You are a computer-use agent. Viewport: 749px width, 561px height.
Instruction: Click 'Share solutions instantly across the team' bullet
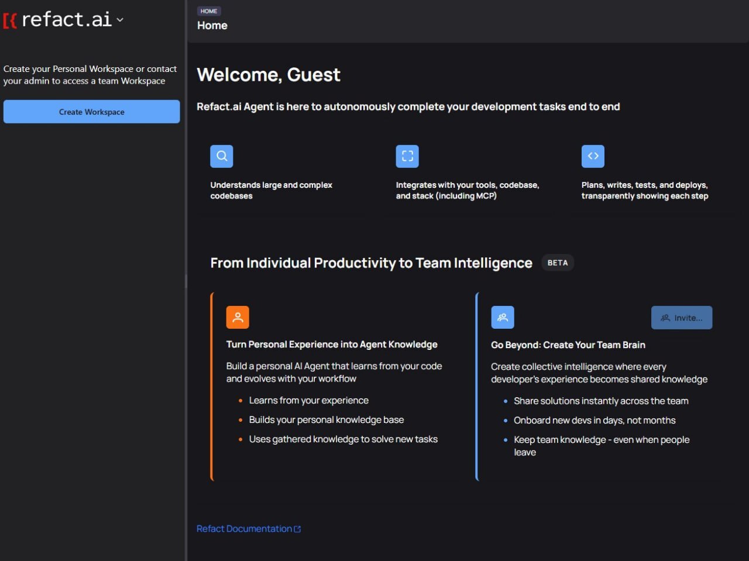[x=601, y=401]
